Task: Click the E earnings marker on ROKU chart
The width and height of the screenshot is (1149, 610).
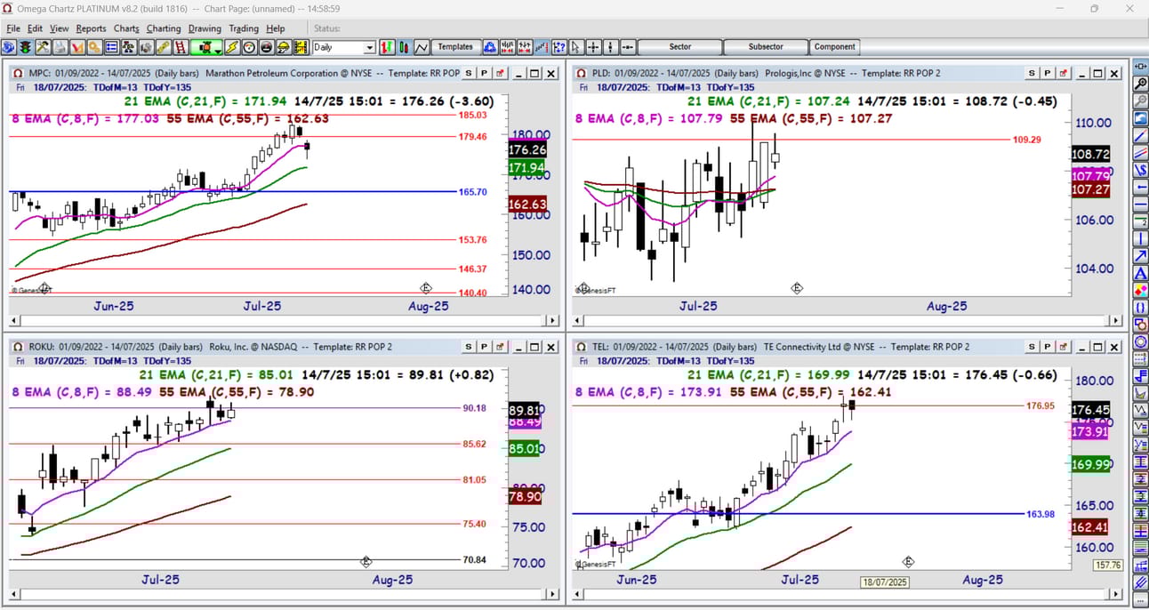Action: [366, 562]
